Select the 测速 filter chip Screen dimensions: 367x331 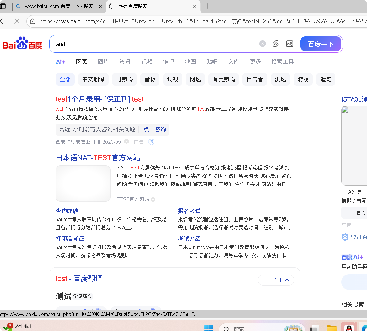280,79
